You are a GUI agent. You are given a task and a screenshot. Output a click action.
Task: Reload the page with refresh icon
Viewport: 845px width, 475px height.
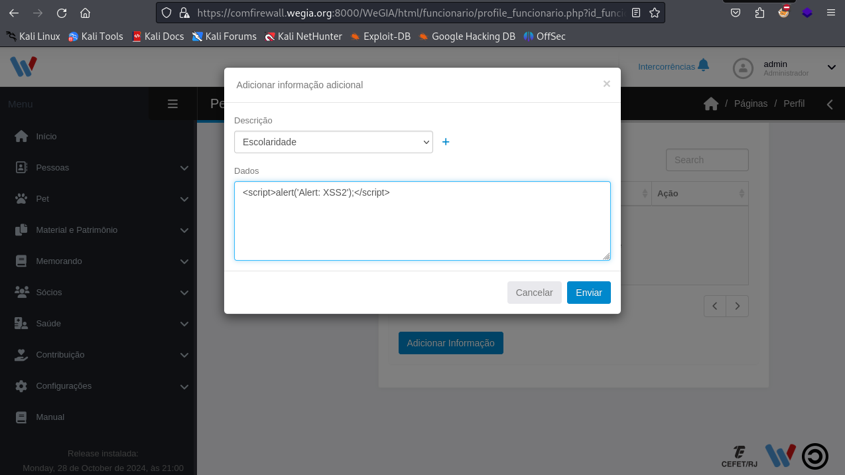(x=62, y=13)
